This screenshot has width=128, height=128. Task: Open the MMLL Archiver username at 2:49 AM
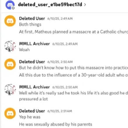pyautogui.click(x=34, y=44)
